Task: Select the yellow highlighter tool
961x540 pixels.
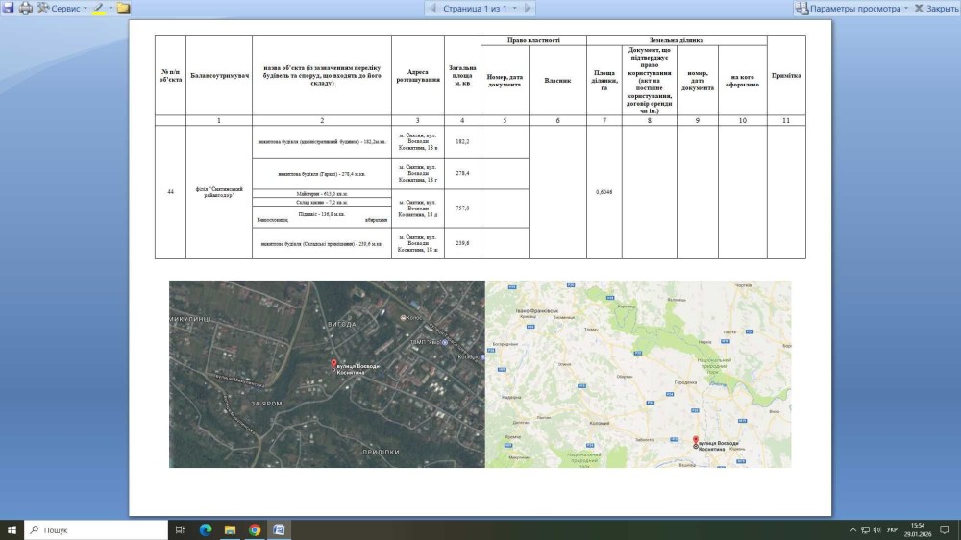Action: 98,8
